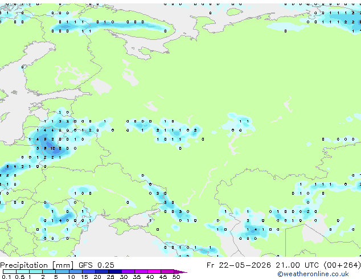Click the 40–45 mm magenta legend swatch
Screen dimensions: 361x279
154,272
